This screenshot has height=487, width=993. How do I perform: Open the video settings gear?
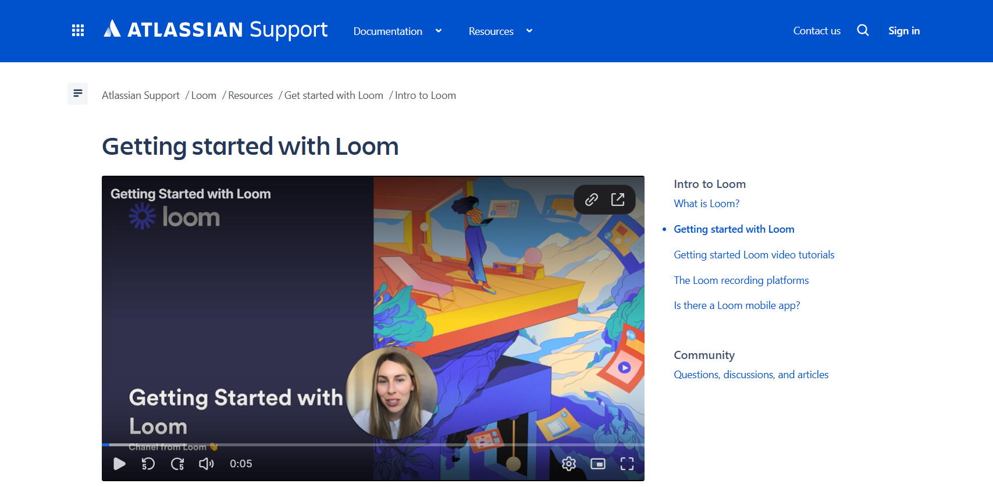point(569,464)
